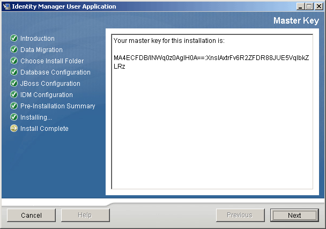
Task: Click the master key string starting MA4ECFDB
Action: [x=211, y=58]
